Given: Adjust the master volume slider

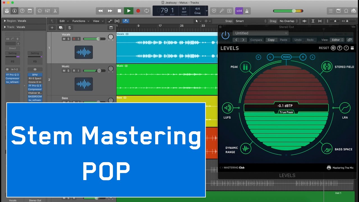Looking at the screenshot, I should point(288,11).
